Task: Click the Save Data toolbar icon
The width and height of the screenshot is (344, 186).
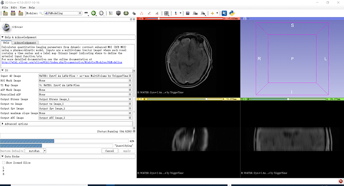Action: pos(20,13)
